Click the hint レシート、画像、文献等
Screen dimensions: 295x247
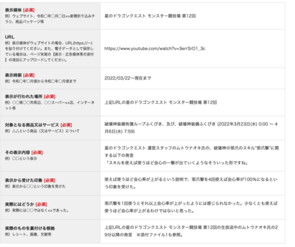[x=28, y=234]
